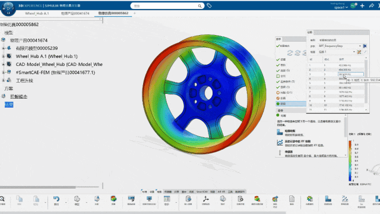Select the mode 10 frequency row
Screen dimensions: 380x214
click(336, 105)
